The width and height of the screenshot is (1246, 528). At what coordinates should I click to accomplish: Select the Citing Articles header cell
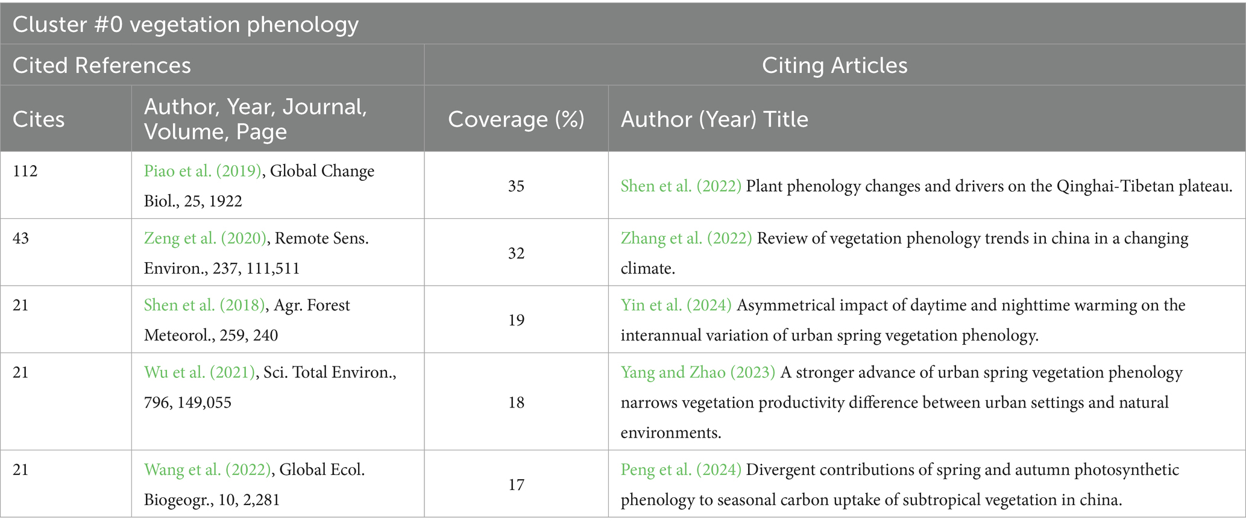pyautogui.click(x=834, y=65)
